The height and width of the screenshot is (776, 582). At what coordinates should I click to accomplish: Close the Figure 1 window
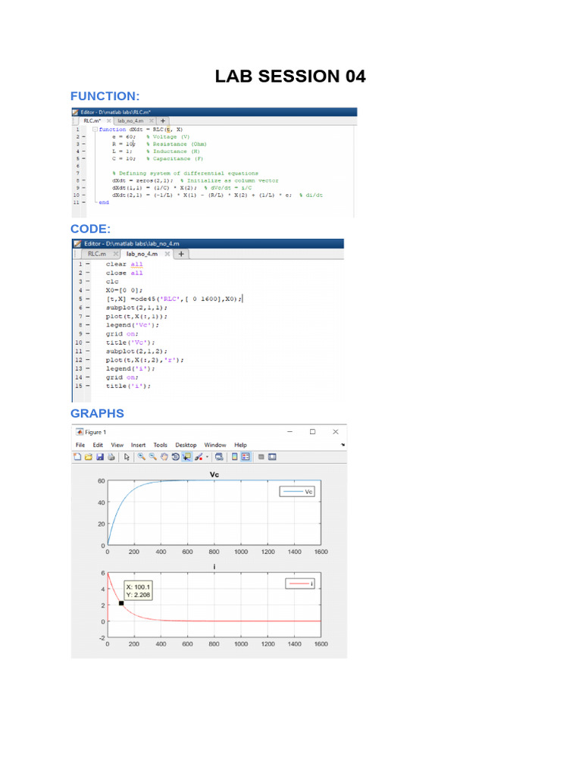(x=336, y=431)
